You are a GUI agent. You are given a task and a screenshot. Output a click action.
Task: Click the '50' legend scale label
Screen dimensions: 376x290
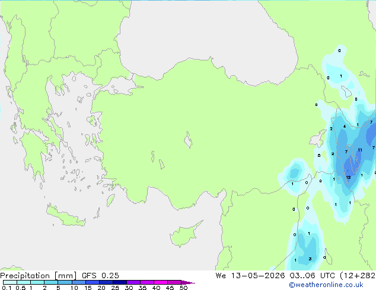(x=184, y=288)
